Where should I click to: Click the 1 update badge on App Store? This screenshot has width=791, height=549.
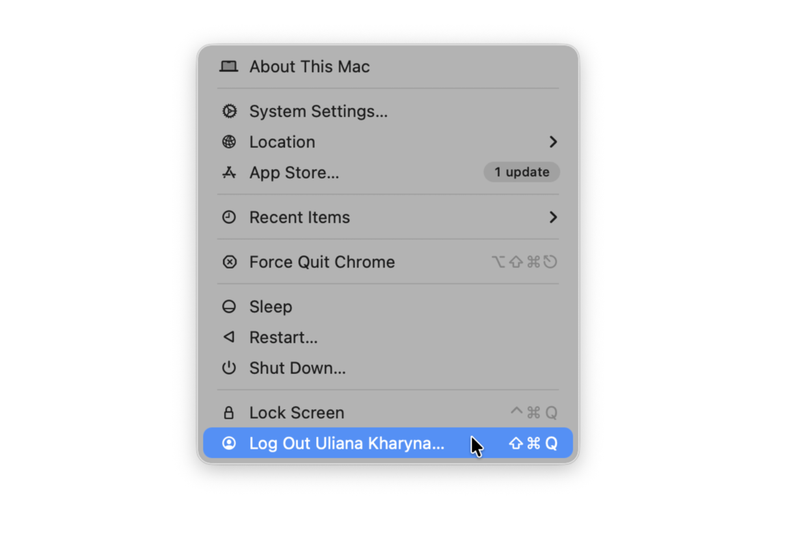[x=521, y=172]
